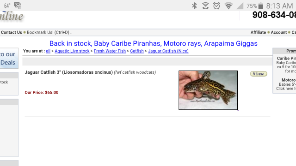Open the Catfish category breadcrumb

coord(137,51)
